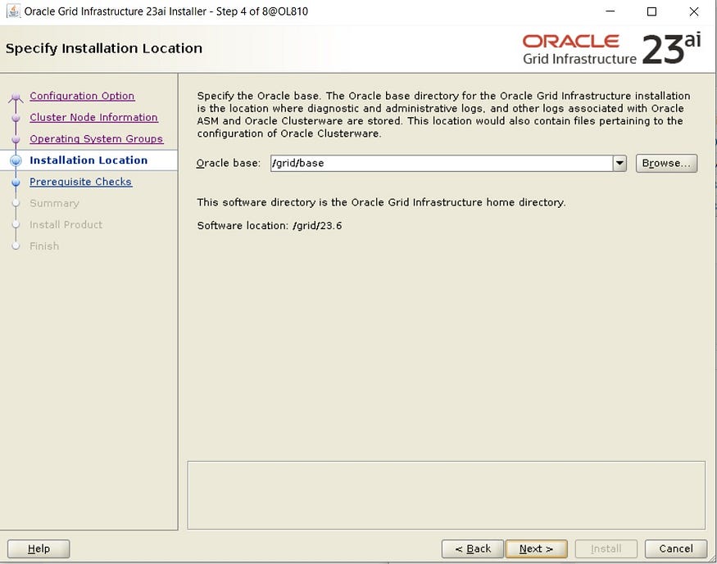Open the Oracle base dropdown arrow
Screen dimensions: 717x564
[619, 163]
